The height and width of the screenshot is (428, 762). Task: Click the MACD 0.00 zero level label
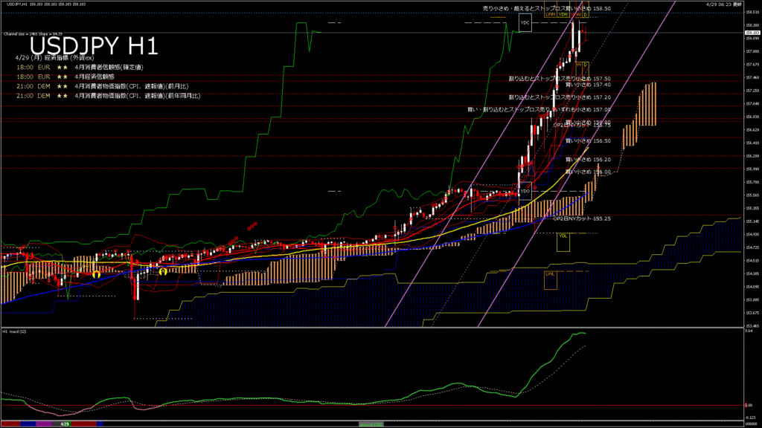[x=749, y=405]
